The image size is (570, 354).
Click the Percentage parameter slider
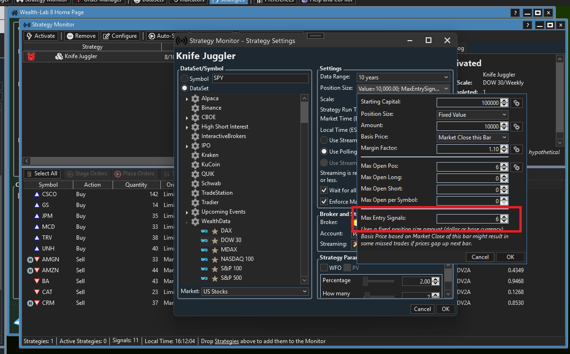tap(378, 281)
